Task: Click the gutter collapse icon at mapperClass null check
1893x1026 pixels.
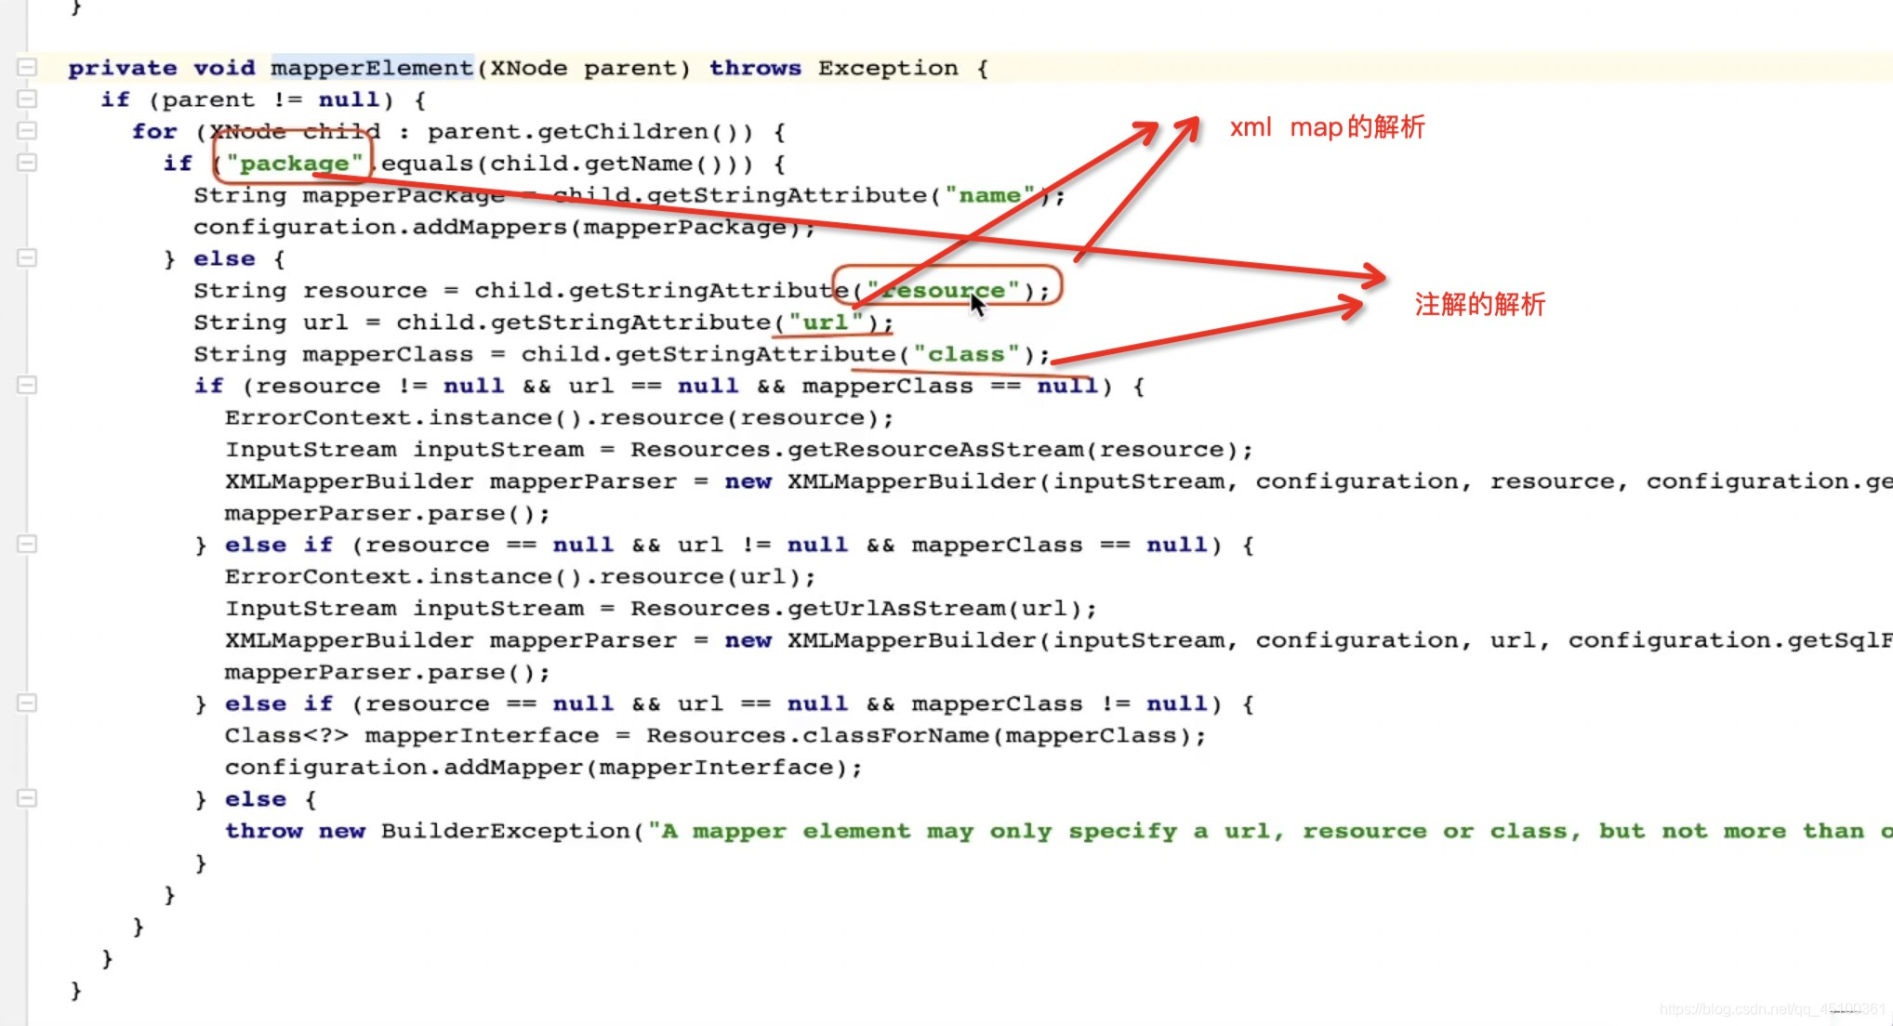Action: 27,702
